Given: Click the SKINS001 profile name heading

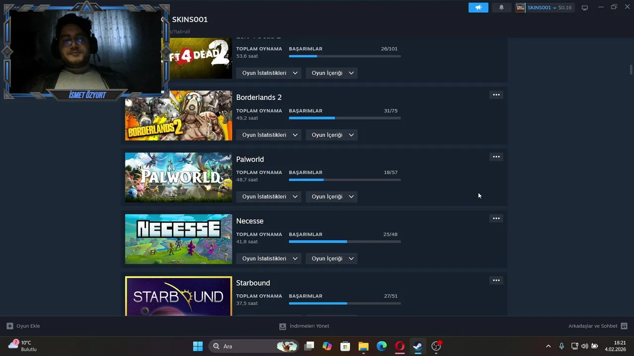Looking at the screenshot, I should [190, 19].
